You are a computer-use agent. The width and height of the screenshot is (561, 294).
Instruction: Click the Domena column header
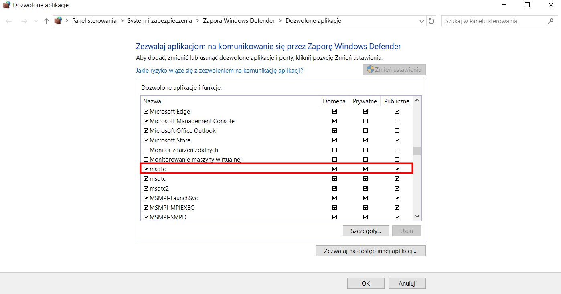tap(334, 101)
